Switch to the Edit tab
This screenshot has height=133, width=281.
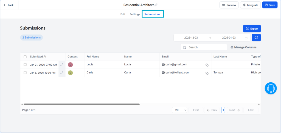(123, 14)
